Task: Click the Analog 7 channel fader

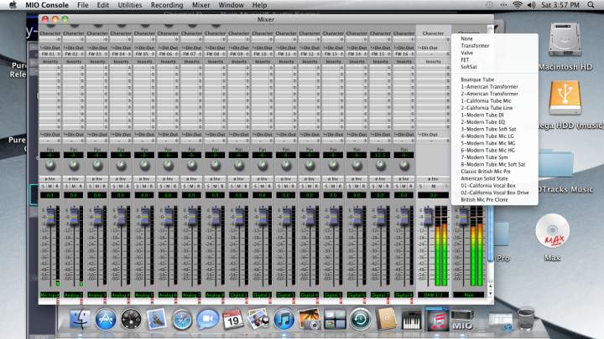Action: tap(192, 216)
